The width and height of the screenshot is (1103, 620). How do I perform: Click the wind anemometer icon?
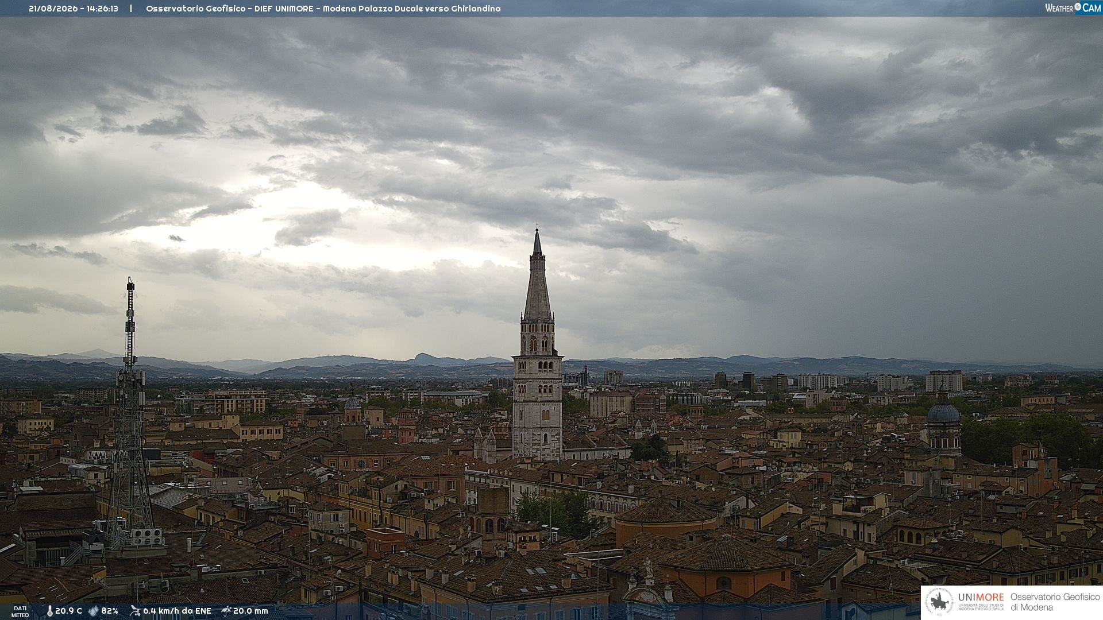tap(136, 611)
